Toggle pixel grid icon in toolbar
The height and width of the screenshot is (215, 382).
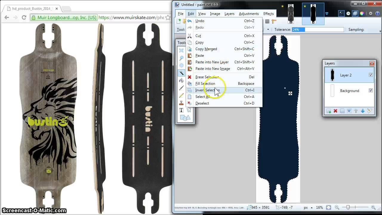click(x=267, y=21)
